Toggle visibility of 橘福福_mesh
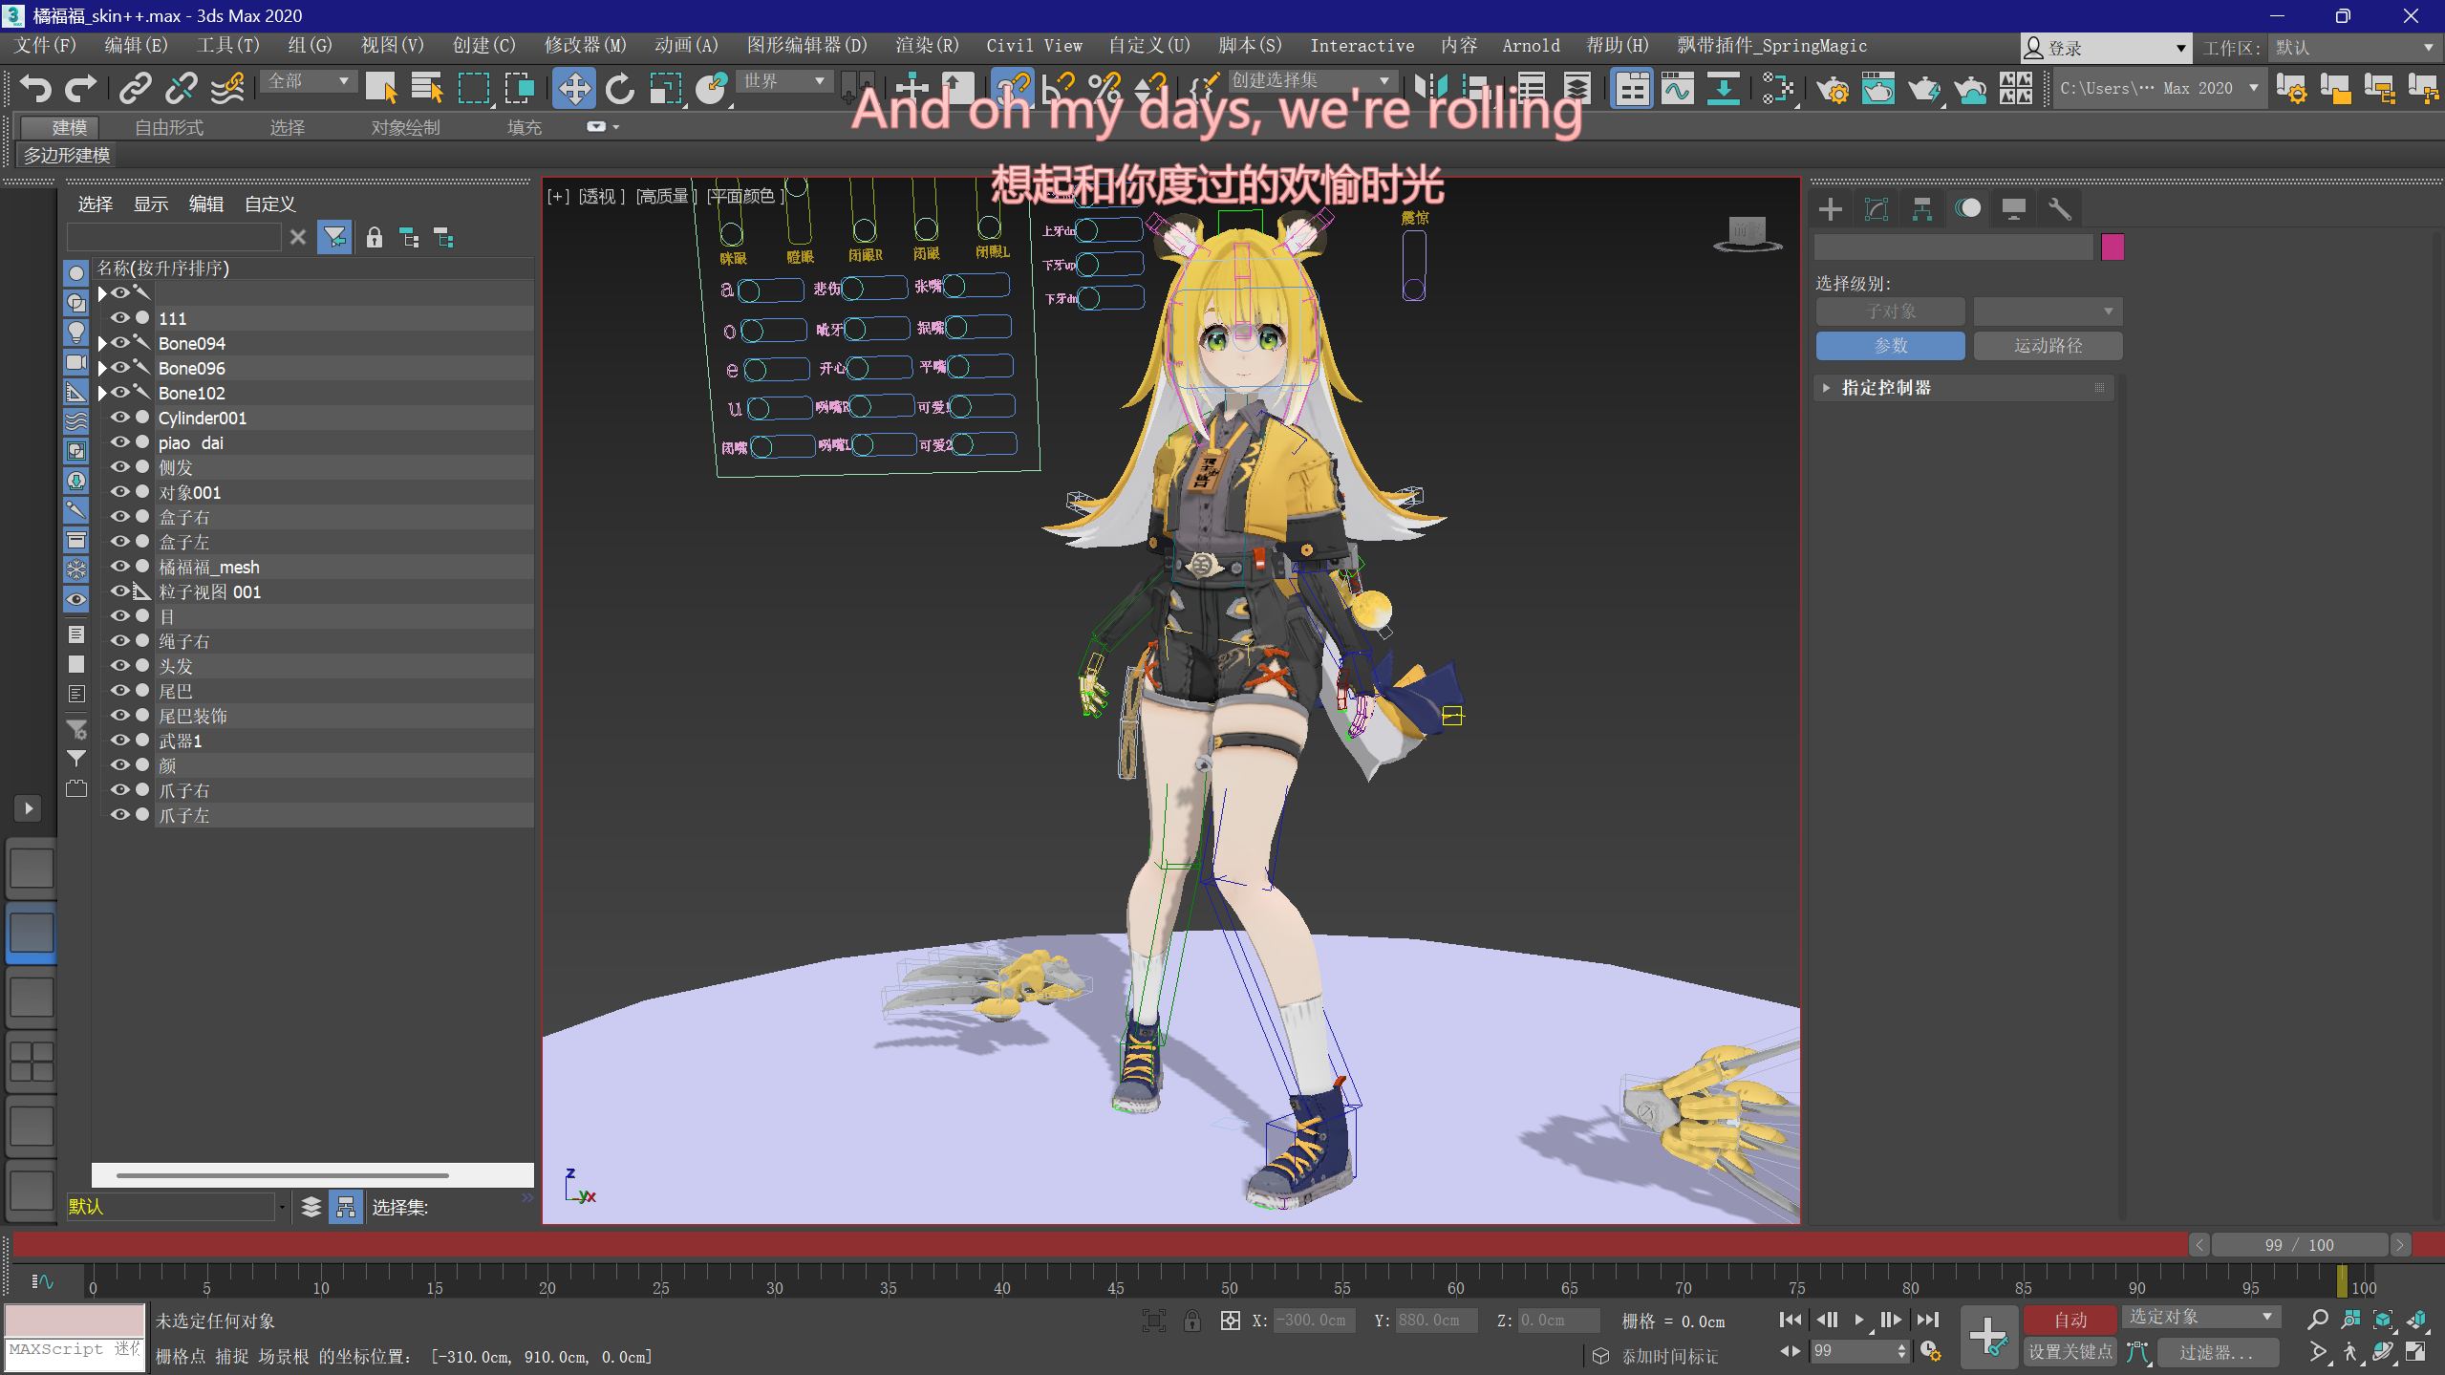This screenshot has width=2445, height=1375. point(120,567)
